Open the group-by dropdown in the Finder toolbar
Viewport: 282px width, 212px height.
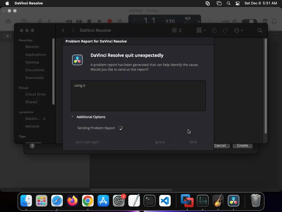coord(201,30)
